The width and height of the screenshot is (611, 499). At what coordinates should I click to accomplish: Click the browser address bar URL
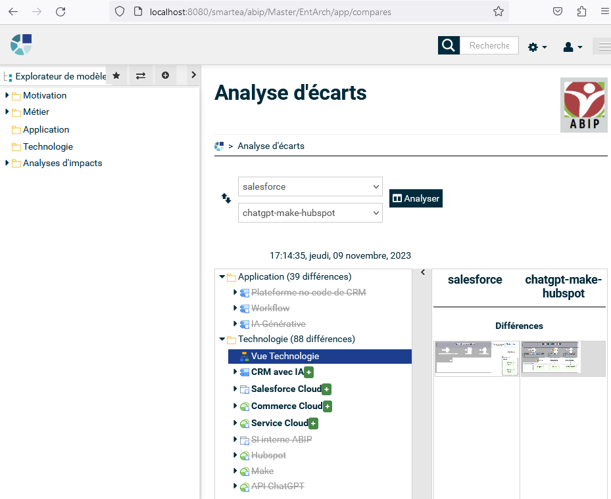click(x=270, y=12)
